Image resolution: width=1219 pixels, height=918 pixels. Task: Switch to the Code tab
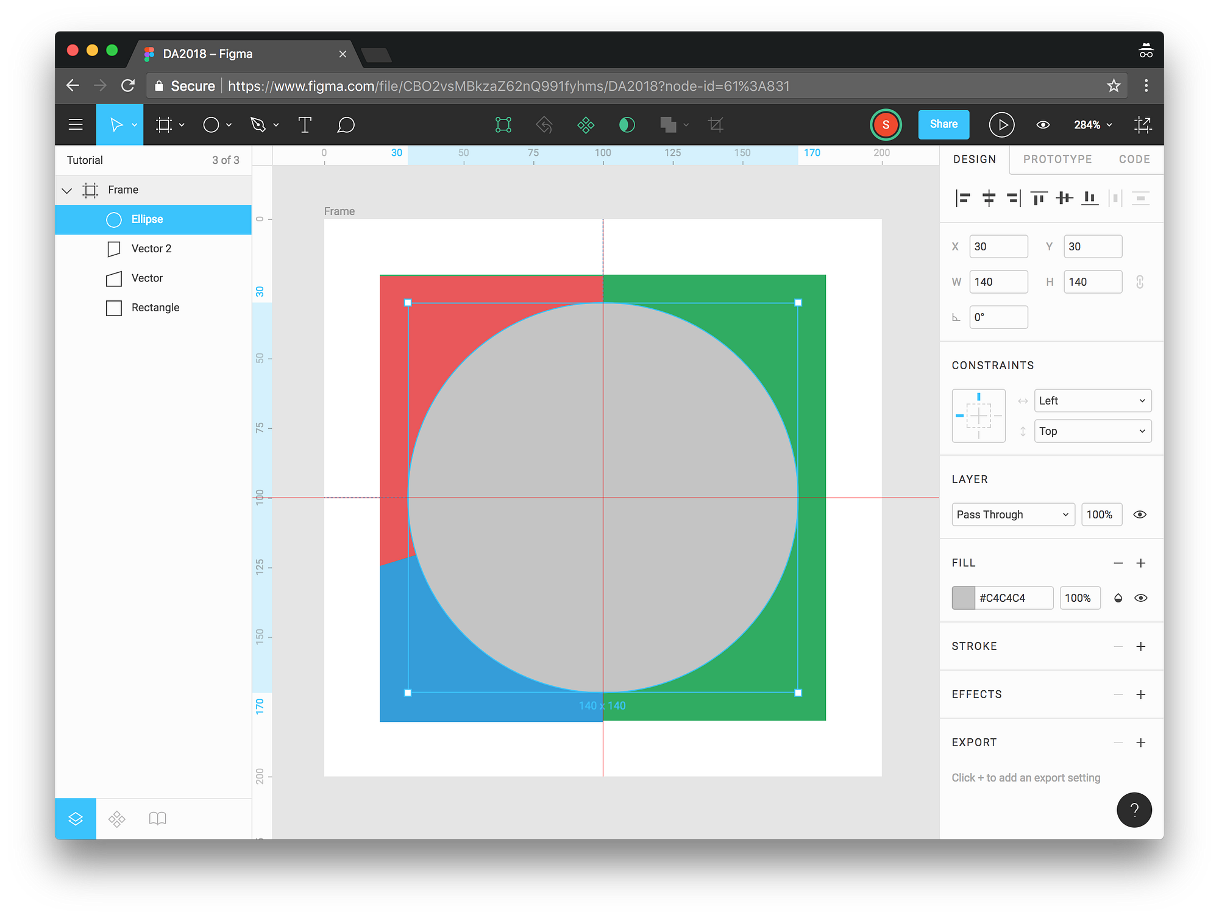tap(1134, 160)
